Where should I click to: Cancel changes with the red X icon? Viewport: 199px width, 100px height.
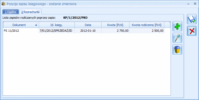click(x=191, y=31)
